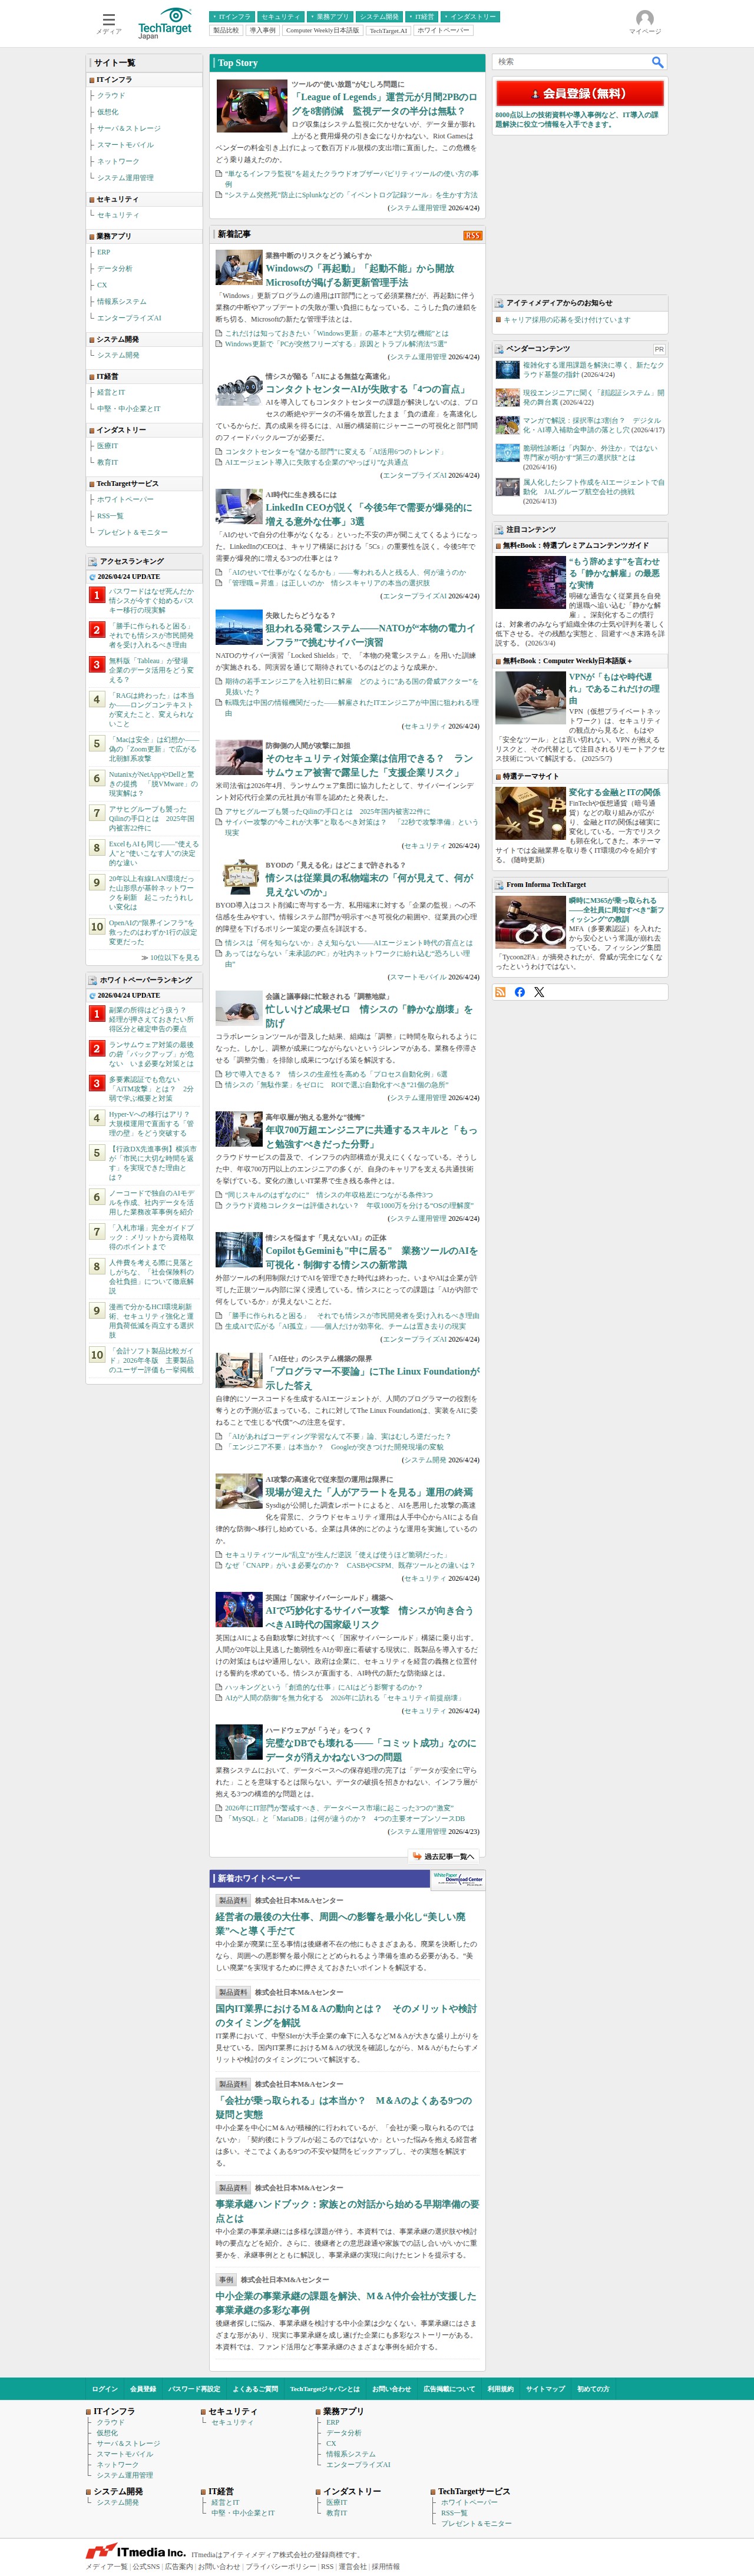Open the マイページ avatar icon

645,22
